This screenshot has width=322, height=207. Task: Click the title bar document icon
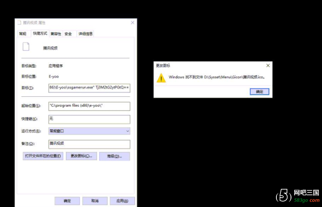click(x=19, y=23)
